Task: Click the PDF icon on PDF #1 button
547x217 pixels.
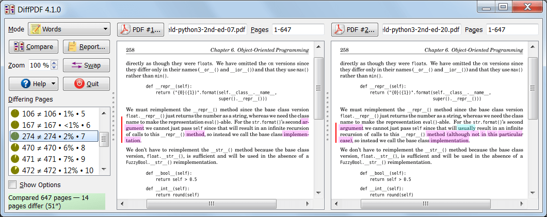Action: click(125, 29)
